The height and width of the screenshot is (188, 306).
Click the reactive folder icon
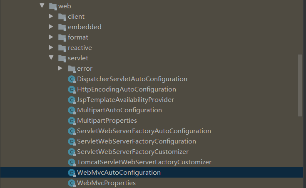pos(62,48)
